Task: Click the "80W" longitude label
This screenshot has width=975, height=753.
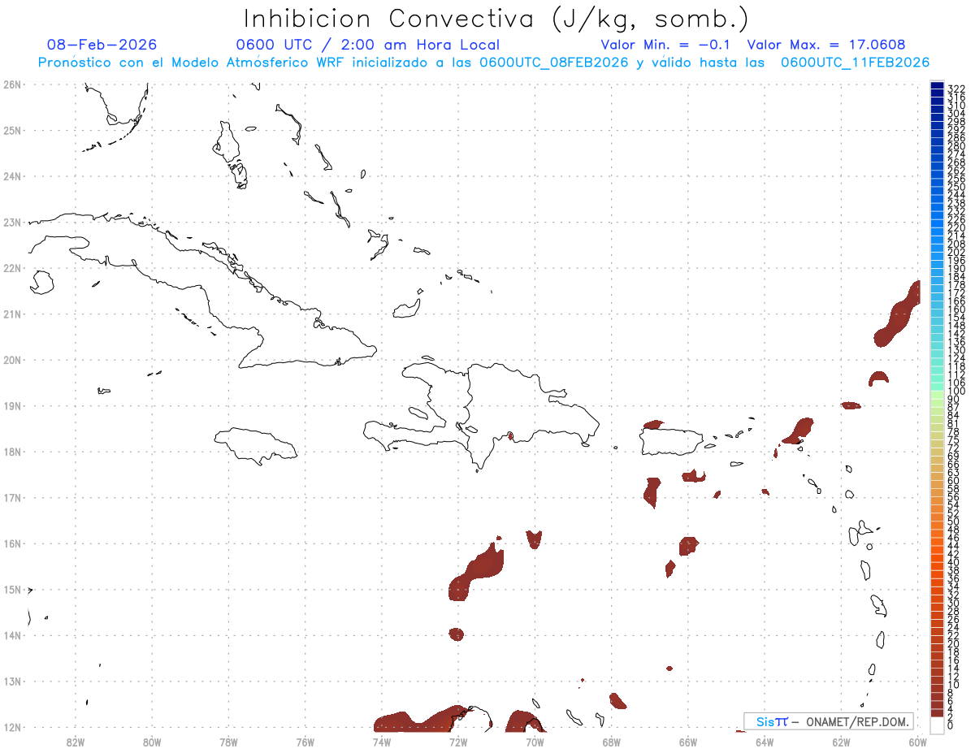Action: point(152,741)
